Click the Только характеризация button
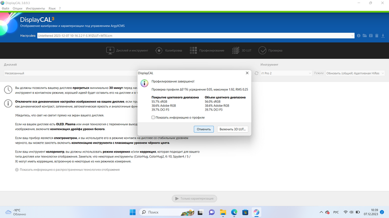Image resolution: width=389 pixels, height=218 pixels. coord(194,199)
